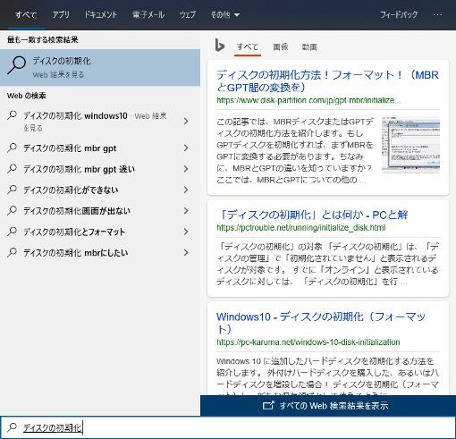Screen dimensions: 456x439
Task: Click search icon beside ディスクの初期化 windows10
Action: pos(12,115)
